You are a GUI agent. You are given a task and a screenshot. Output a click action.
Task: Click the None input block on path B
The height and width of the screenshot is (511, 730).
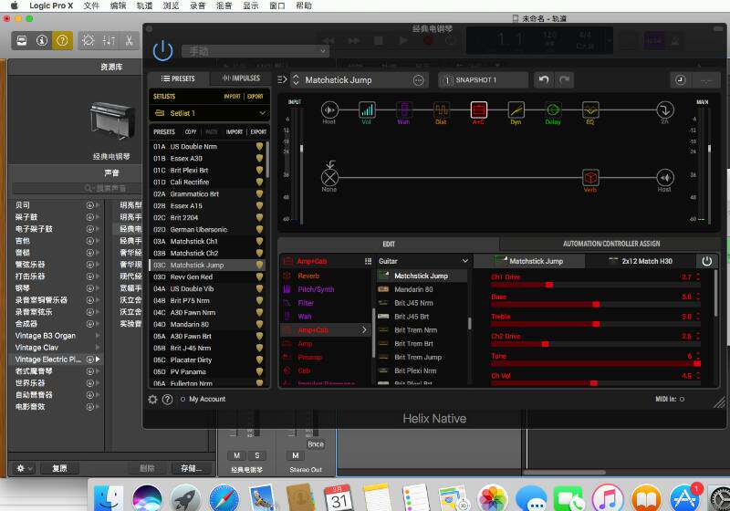click(329, 178)
